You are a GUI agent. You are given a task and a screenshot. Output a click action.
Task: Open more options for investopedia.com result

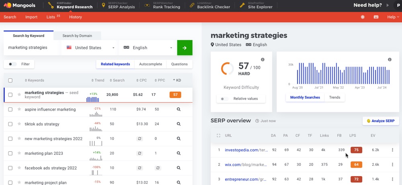[392, 150]
